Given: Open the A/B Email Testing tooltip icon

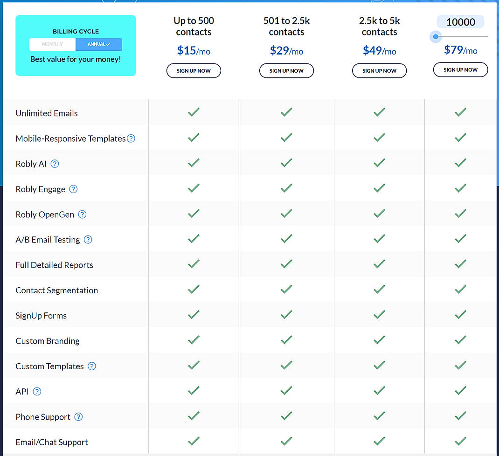Looking at the screenshot, I should coord(88,239).
